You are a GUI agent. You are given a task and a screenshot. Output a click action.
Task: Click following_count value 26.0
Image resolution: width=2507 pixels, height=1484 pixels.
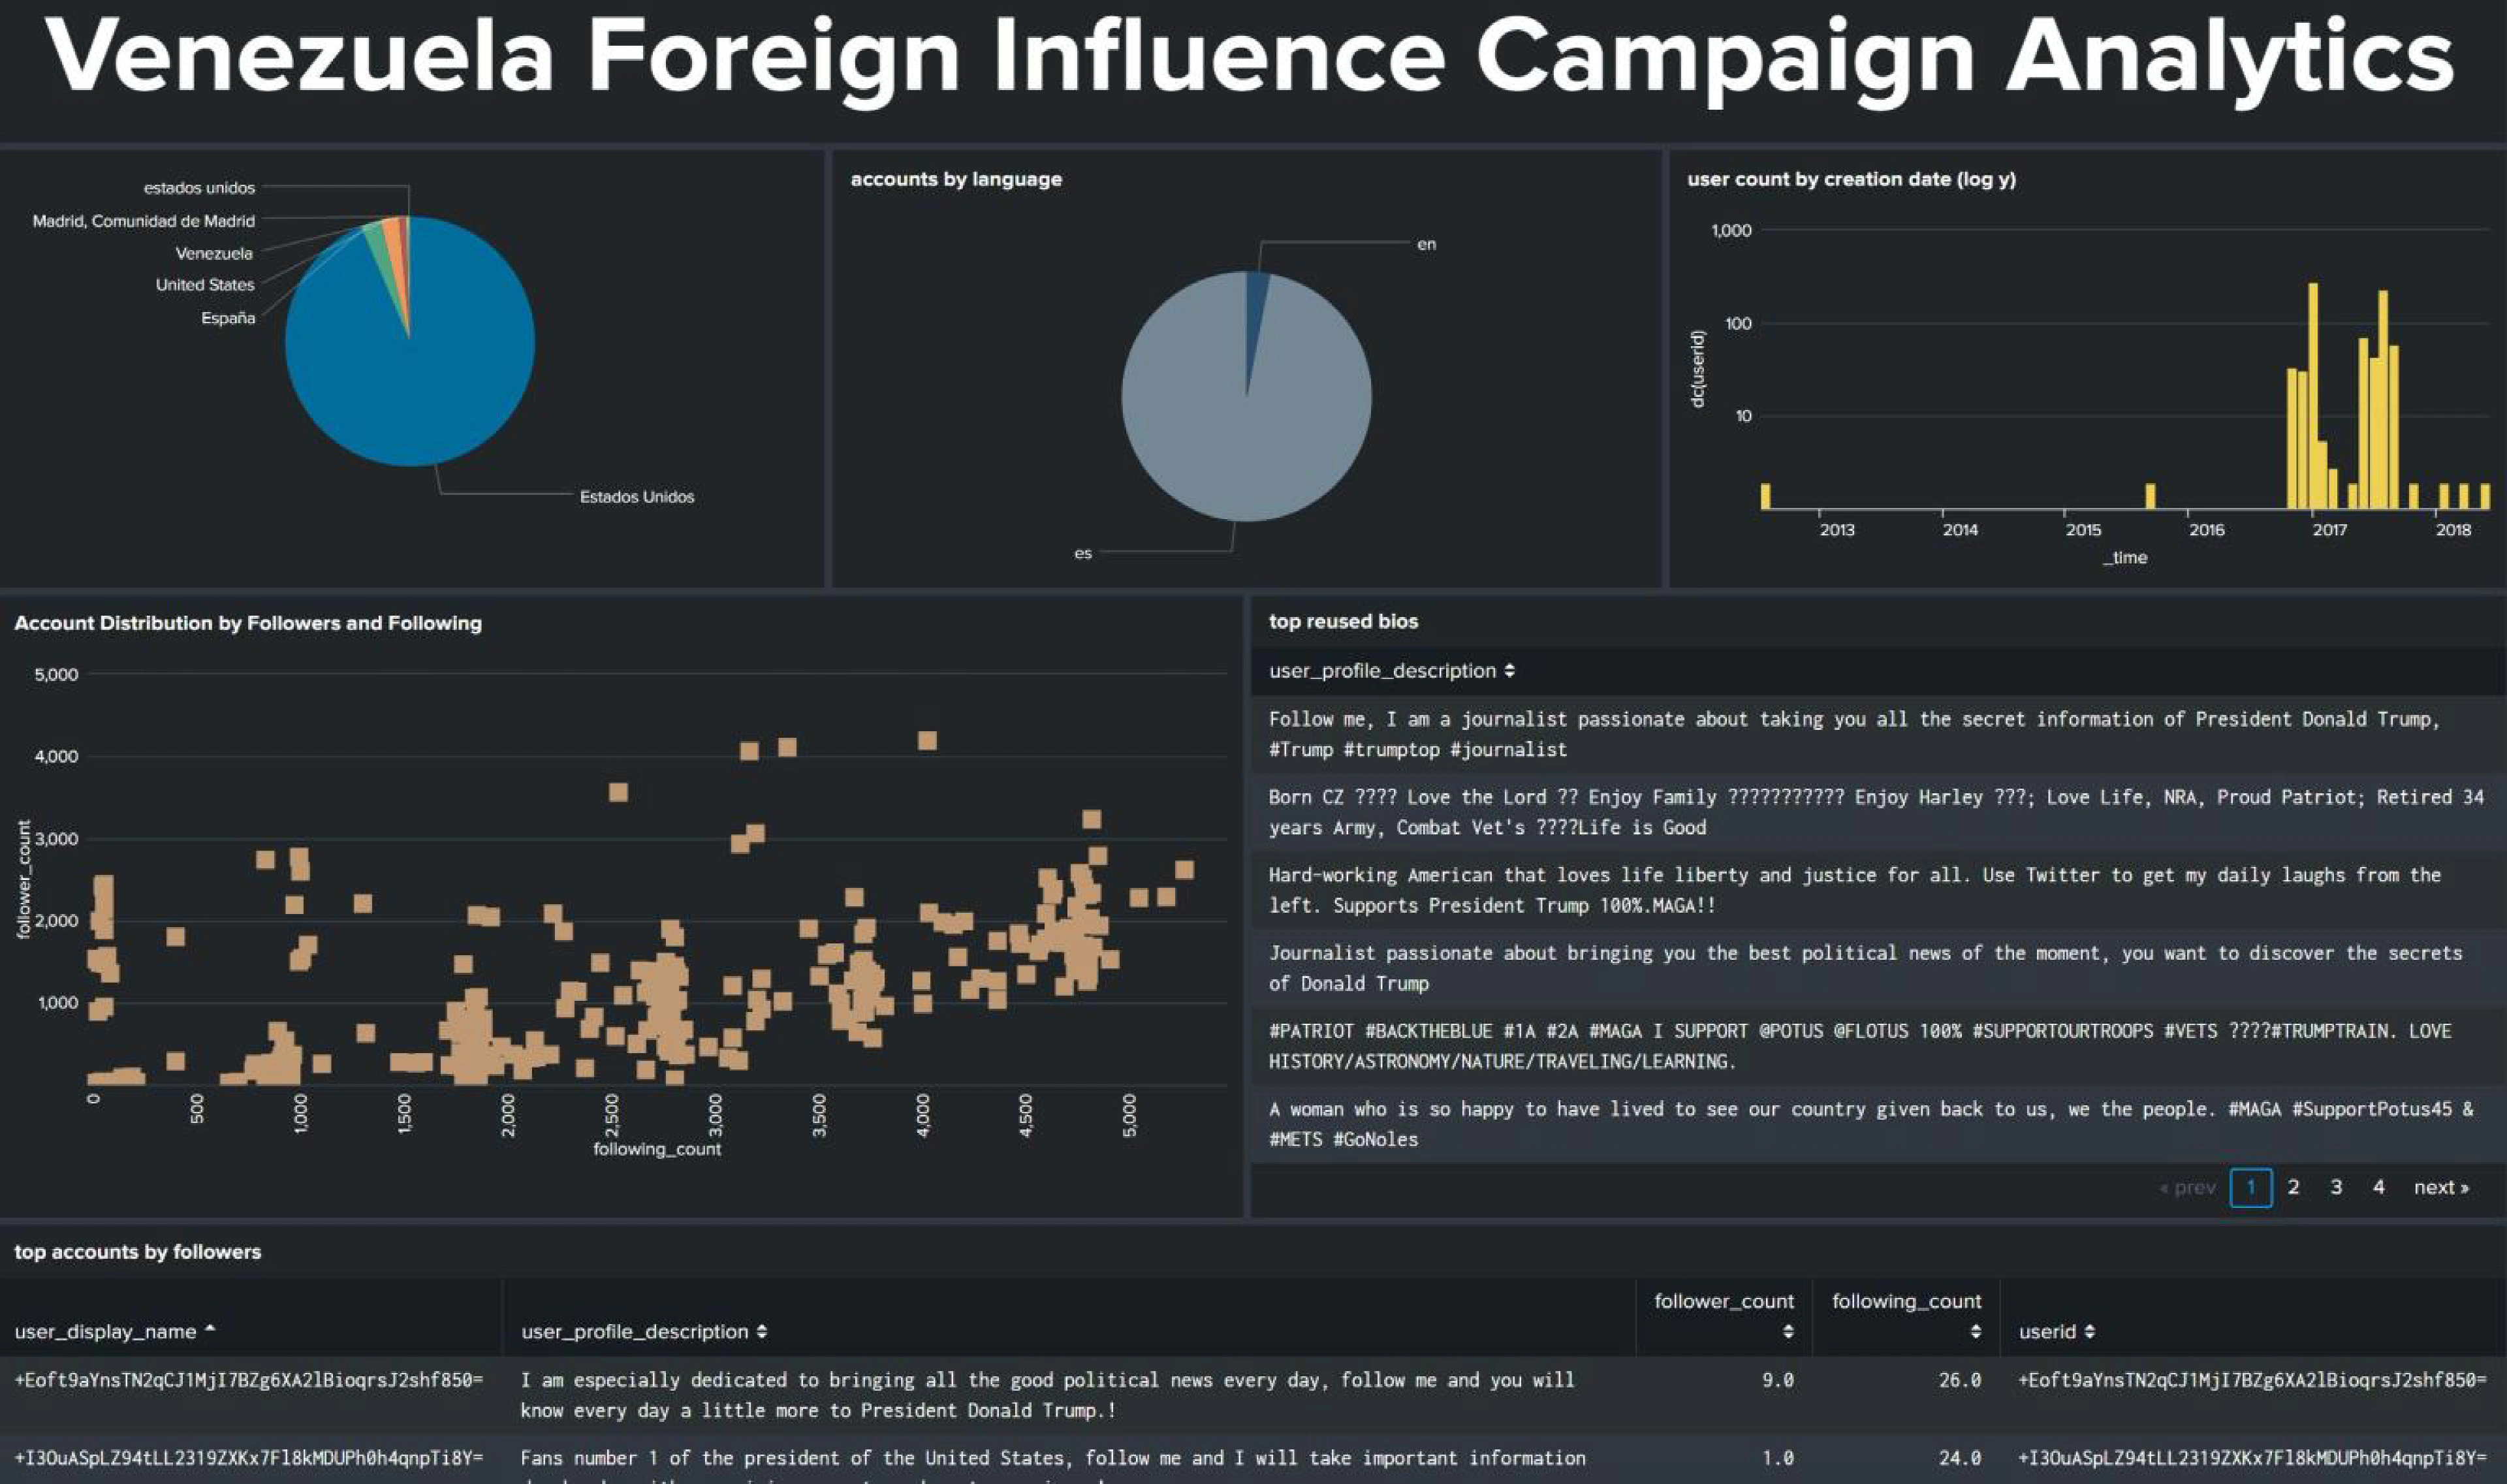[1959, 1380]
